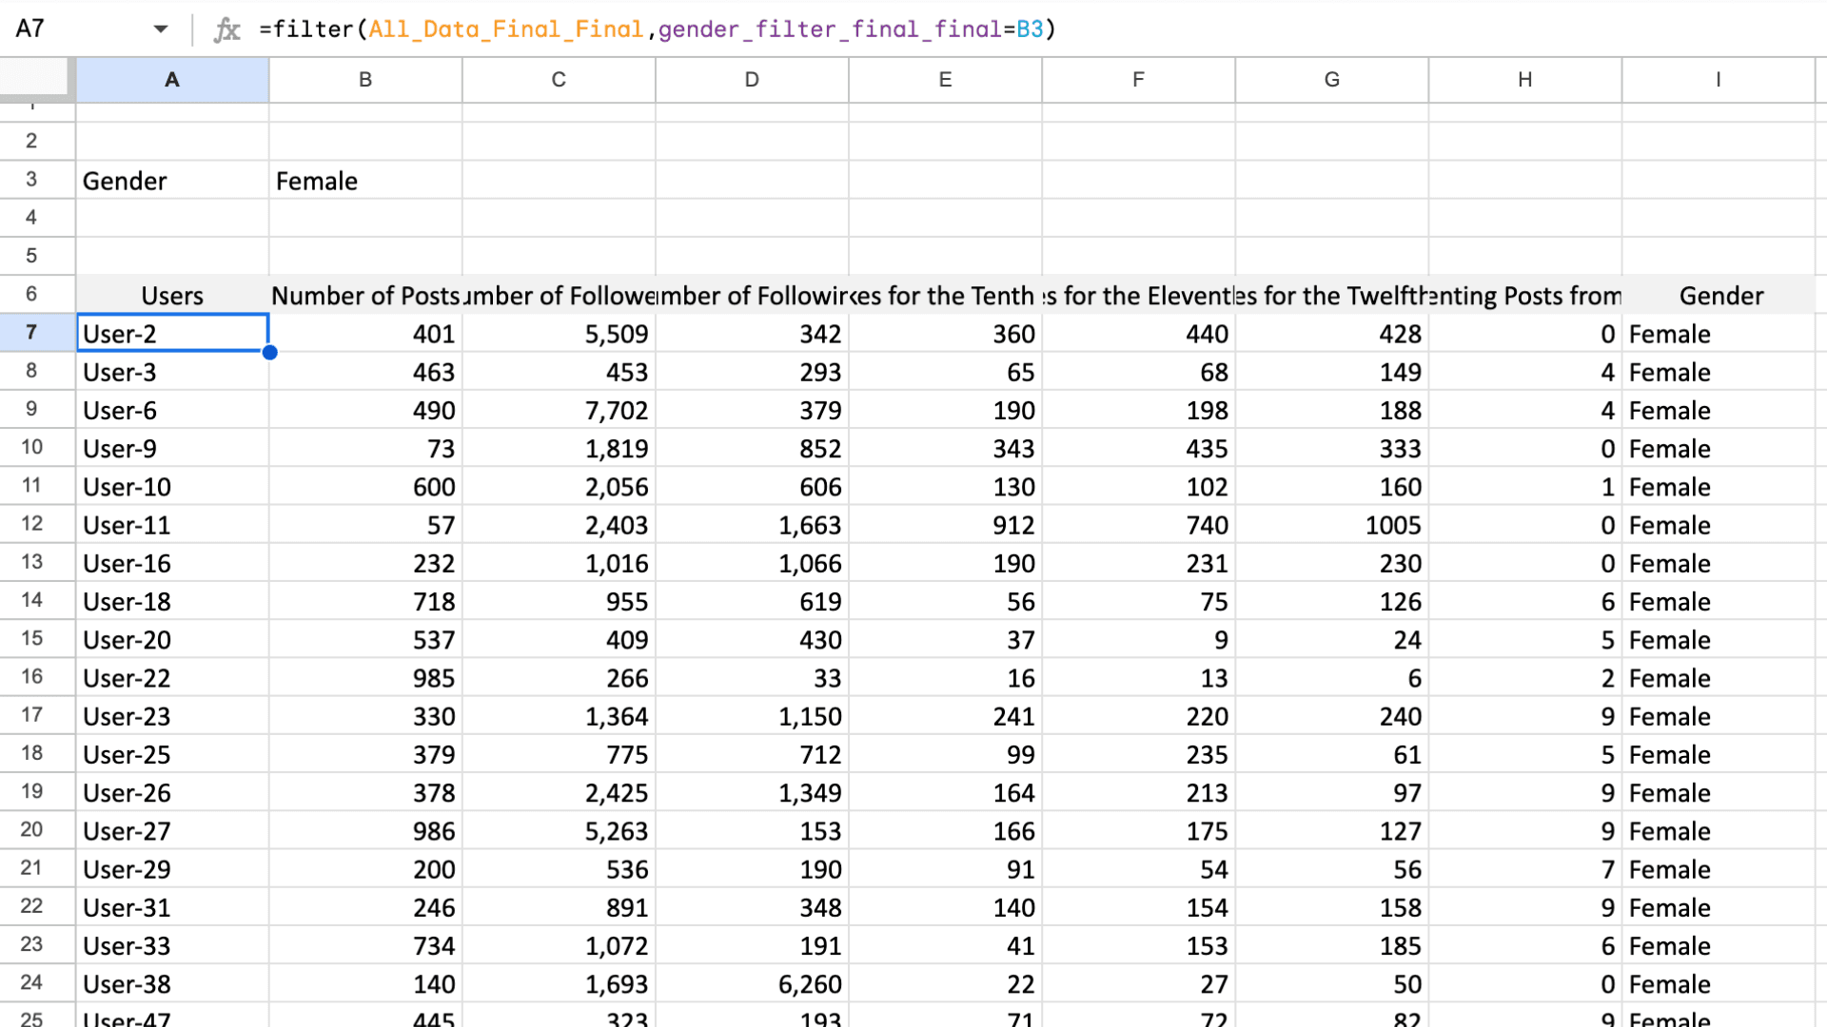This screenshot has width=1827, height=1027.
Task: Click the Gender header cell in column I
Action: tap(1720, 296)
